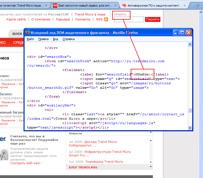Close the Eset запустил tab

[x=115, y=6]
